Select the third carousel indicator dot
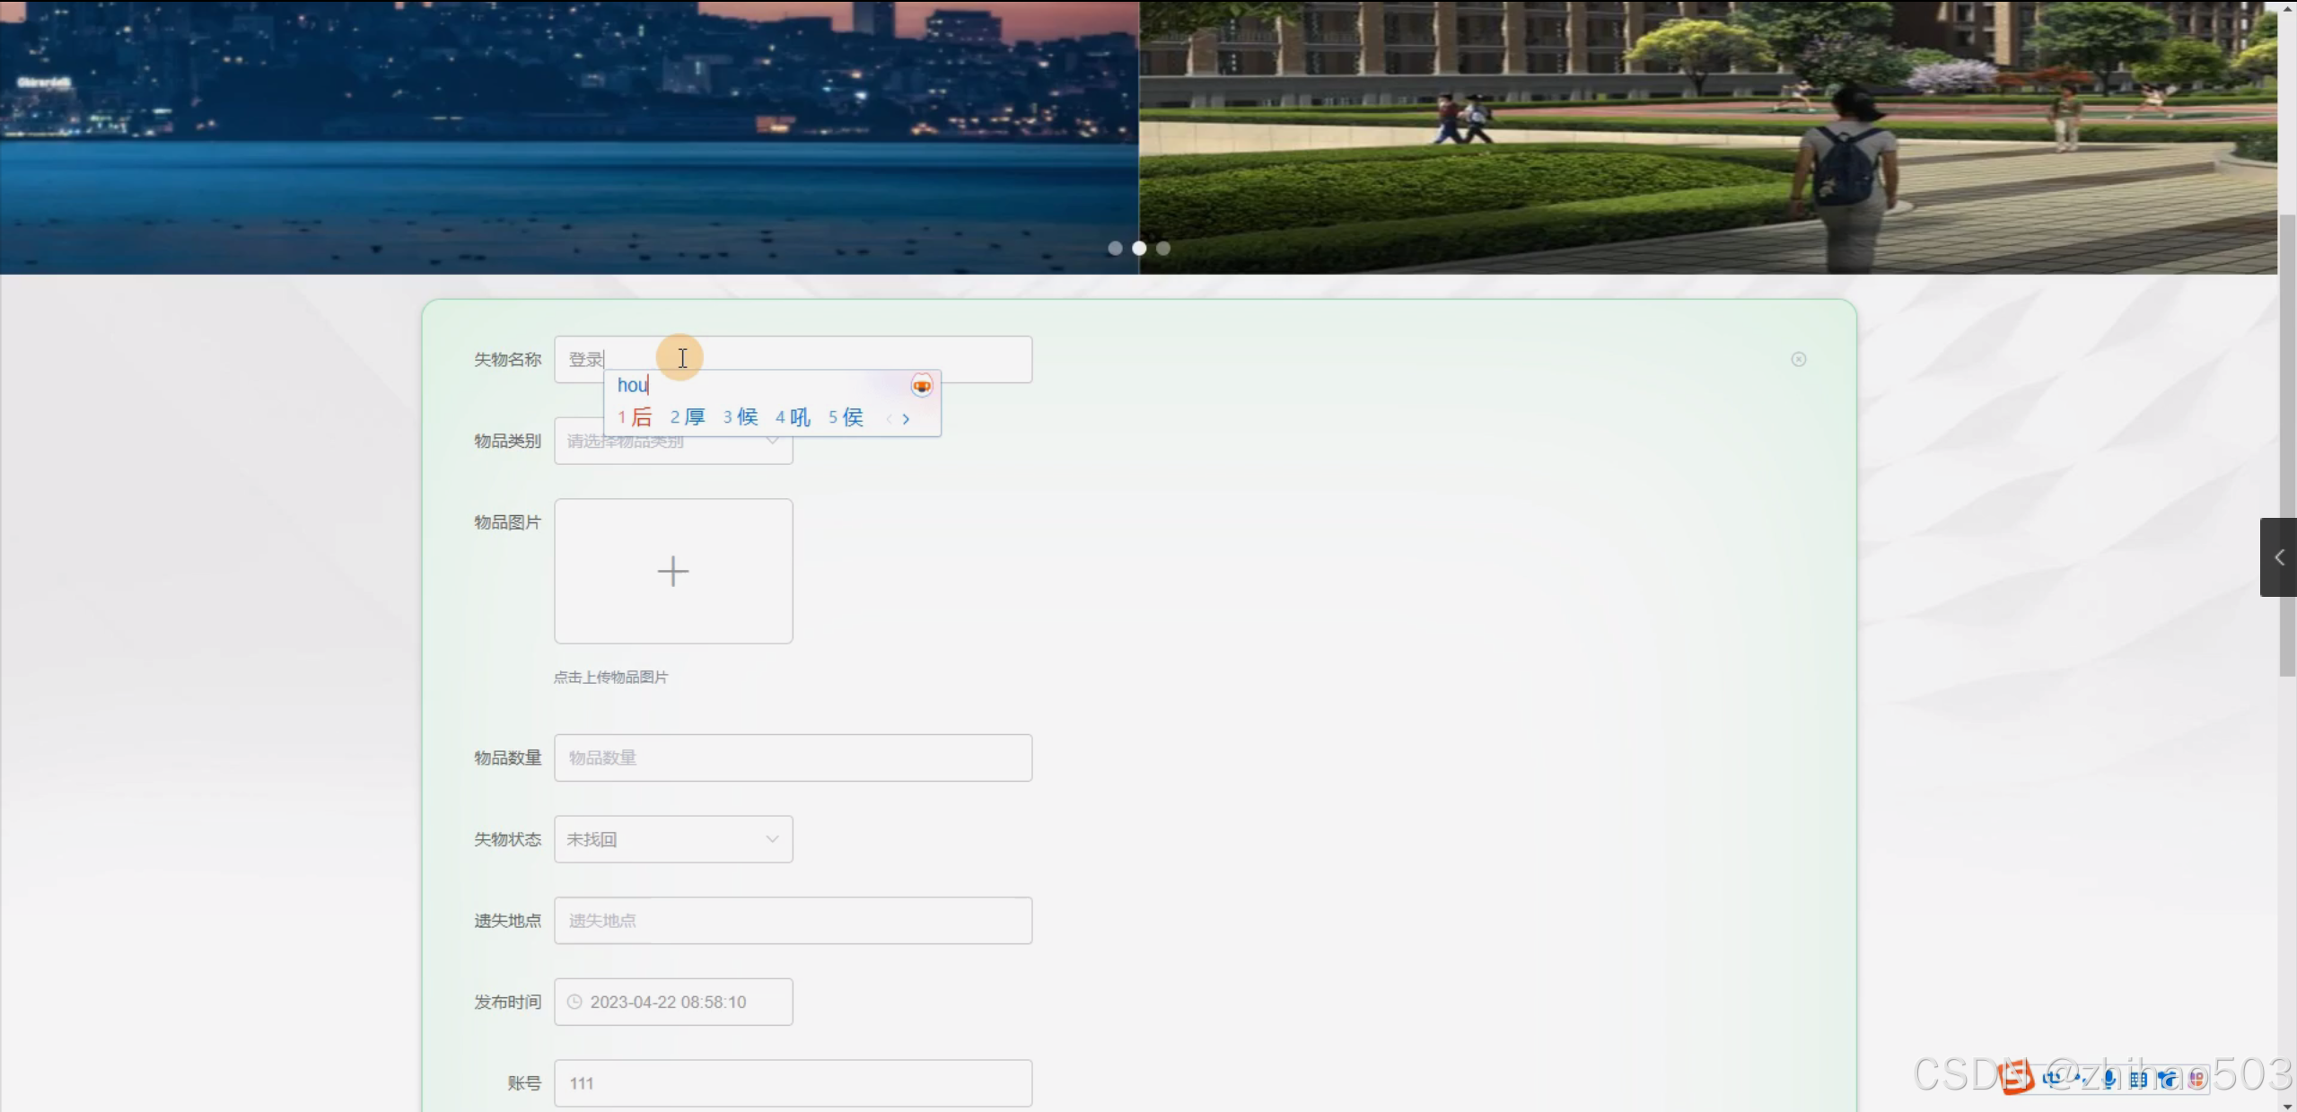Image resolution: width=2297 pixels, height=1112 pixels. (x=1163, y=249)
